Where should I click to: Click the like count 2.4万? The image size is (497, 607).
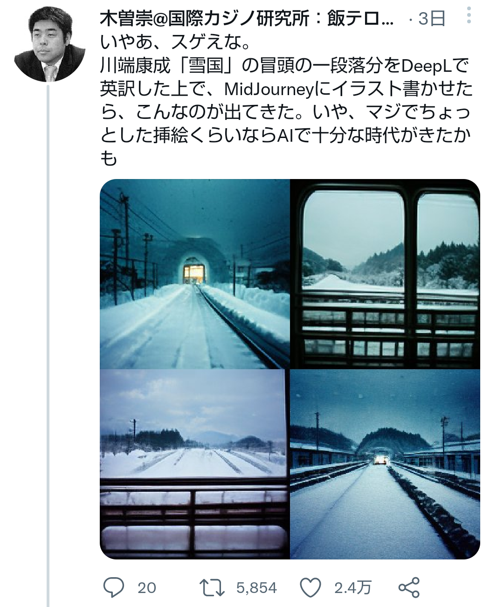(352, 588)
